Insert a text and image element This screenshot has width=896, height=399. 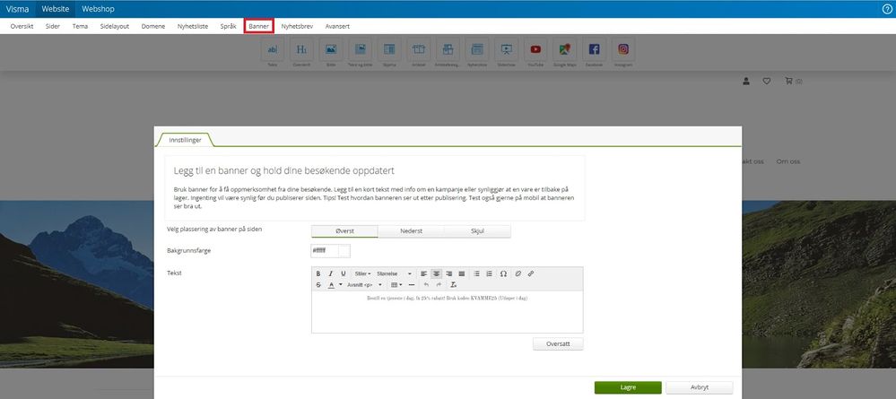tap(360, 49)
